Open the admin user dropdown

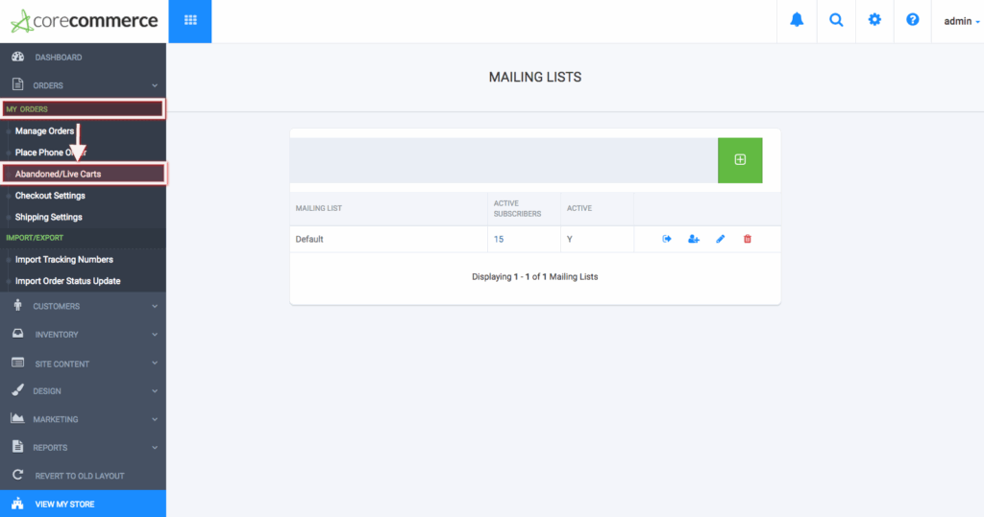961,20
